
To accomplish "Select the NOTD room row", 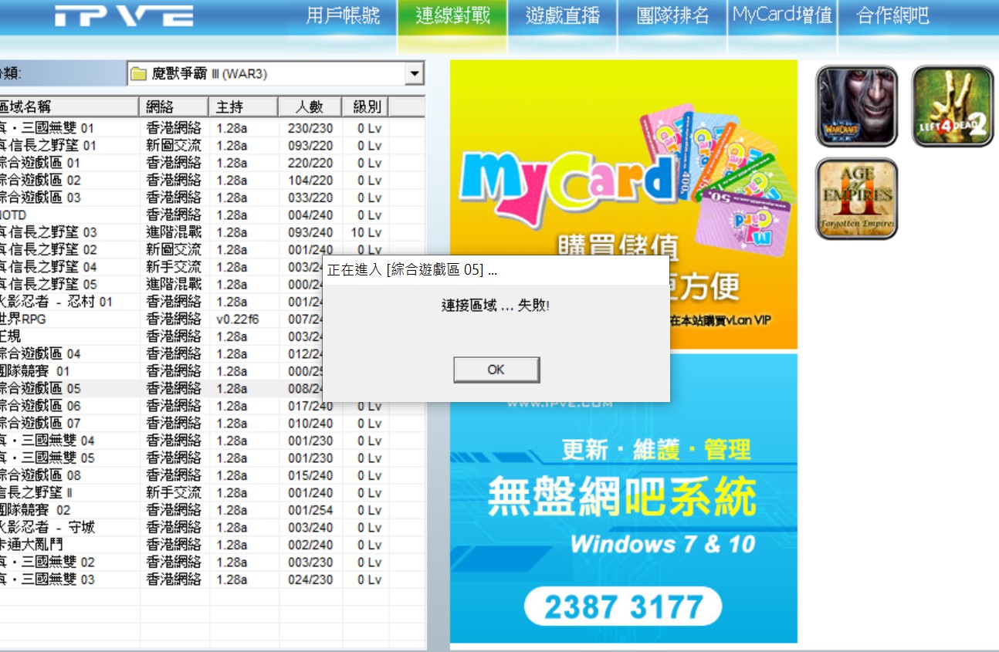I will [x=212, y=215].
